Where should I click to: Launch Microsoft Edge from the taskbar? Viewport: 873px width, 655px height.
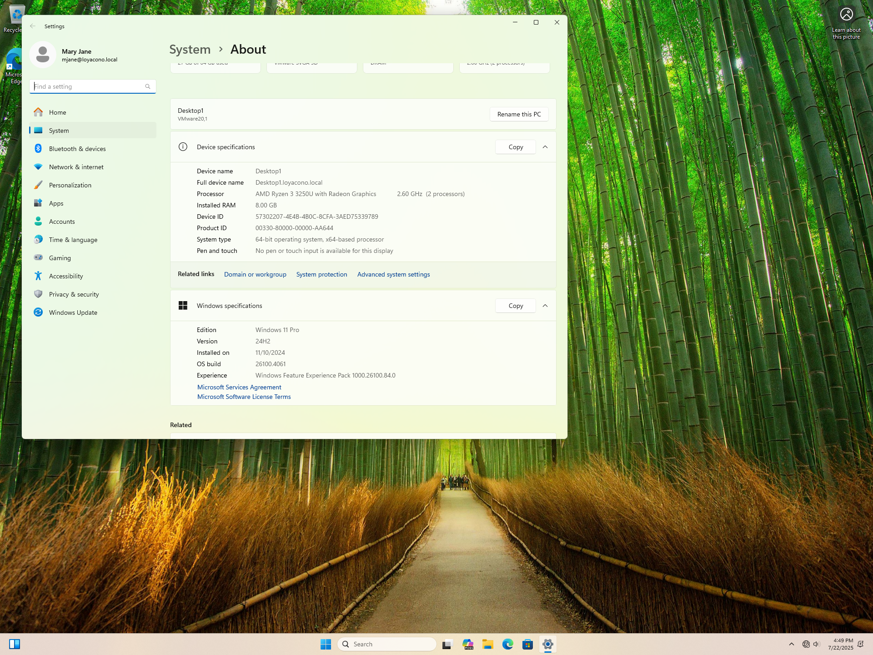508,644
